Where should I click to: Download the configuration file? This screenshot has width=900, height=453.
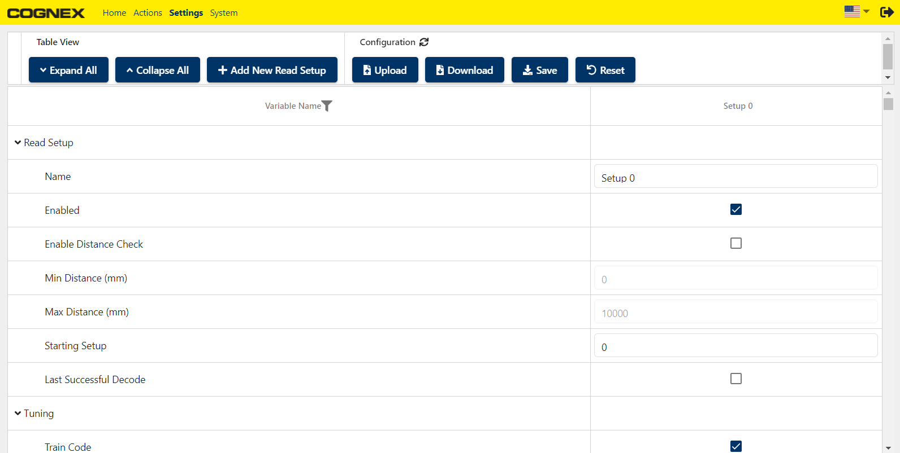tap(464, 70)
